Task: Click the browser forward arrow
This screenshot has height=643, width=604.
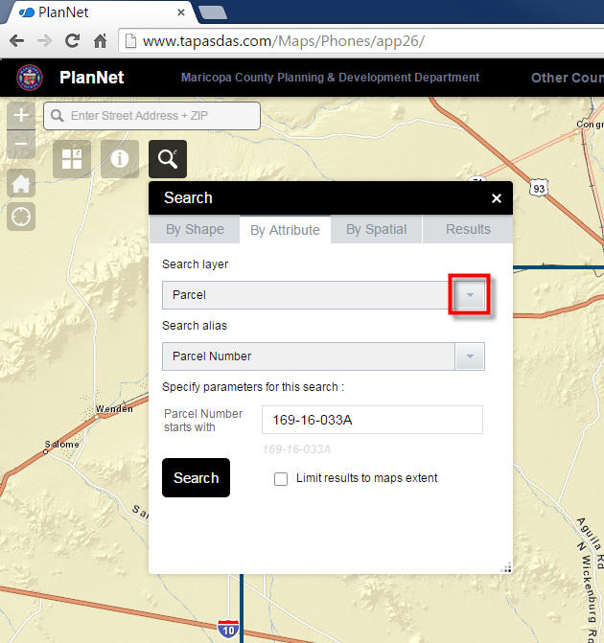Action: pyautogui.click(x=44, y=41)
